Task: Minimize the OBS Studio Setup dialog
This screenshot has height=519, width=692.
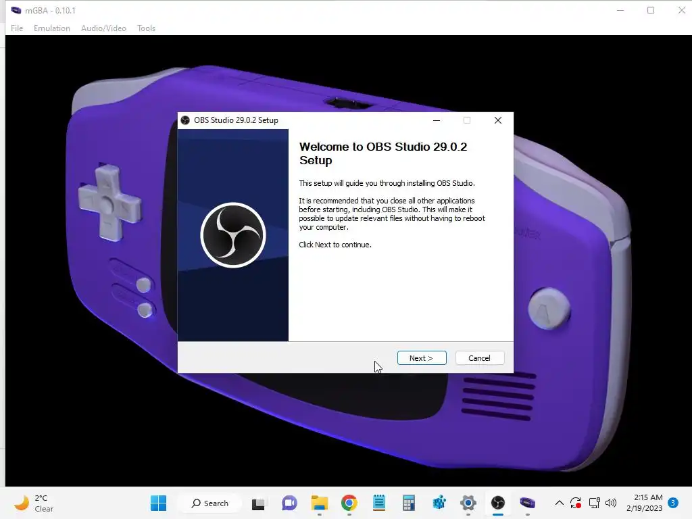Action: click(x=437, y=120)
